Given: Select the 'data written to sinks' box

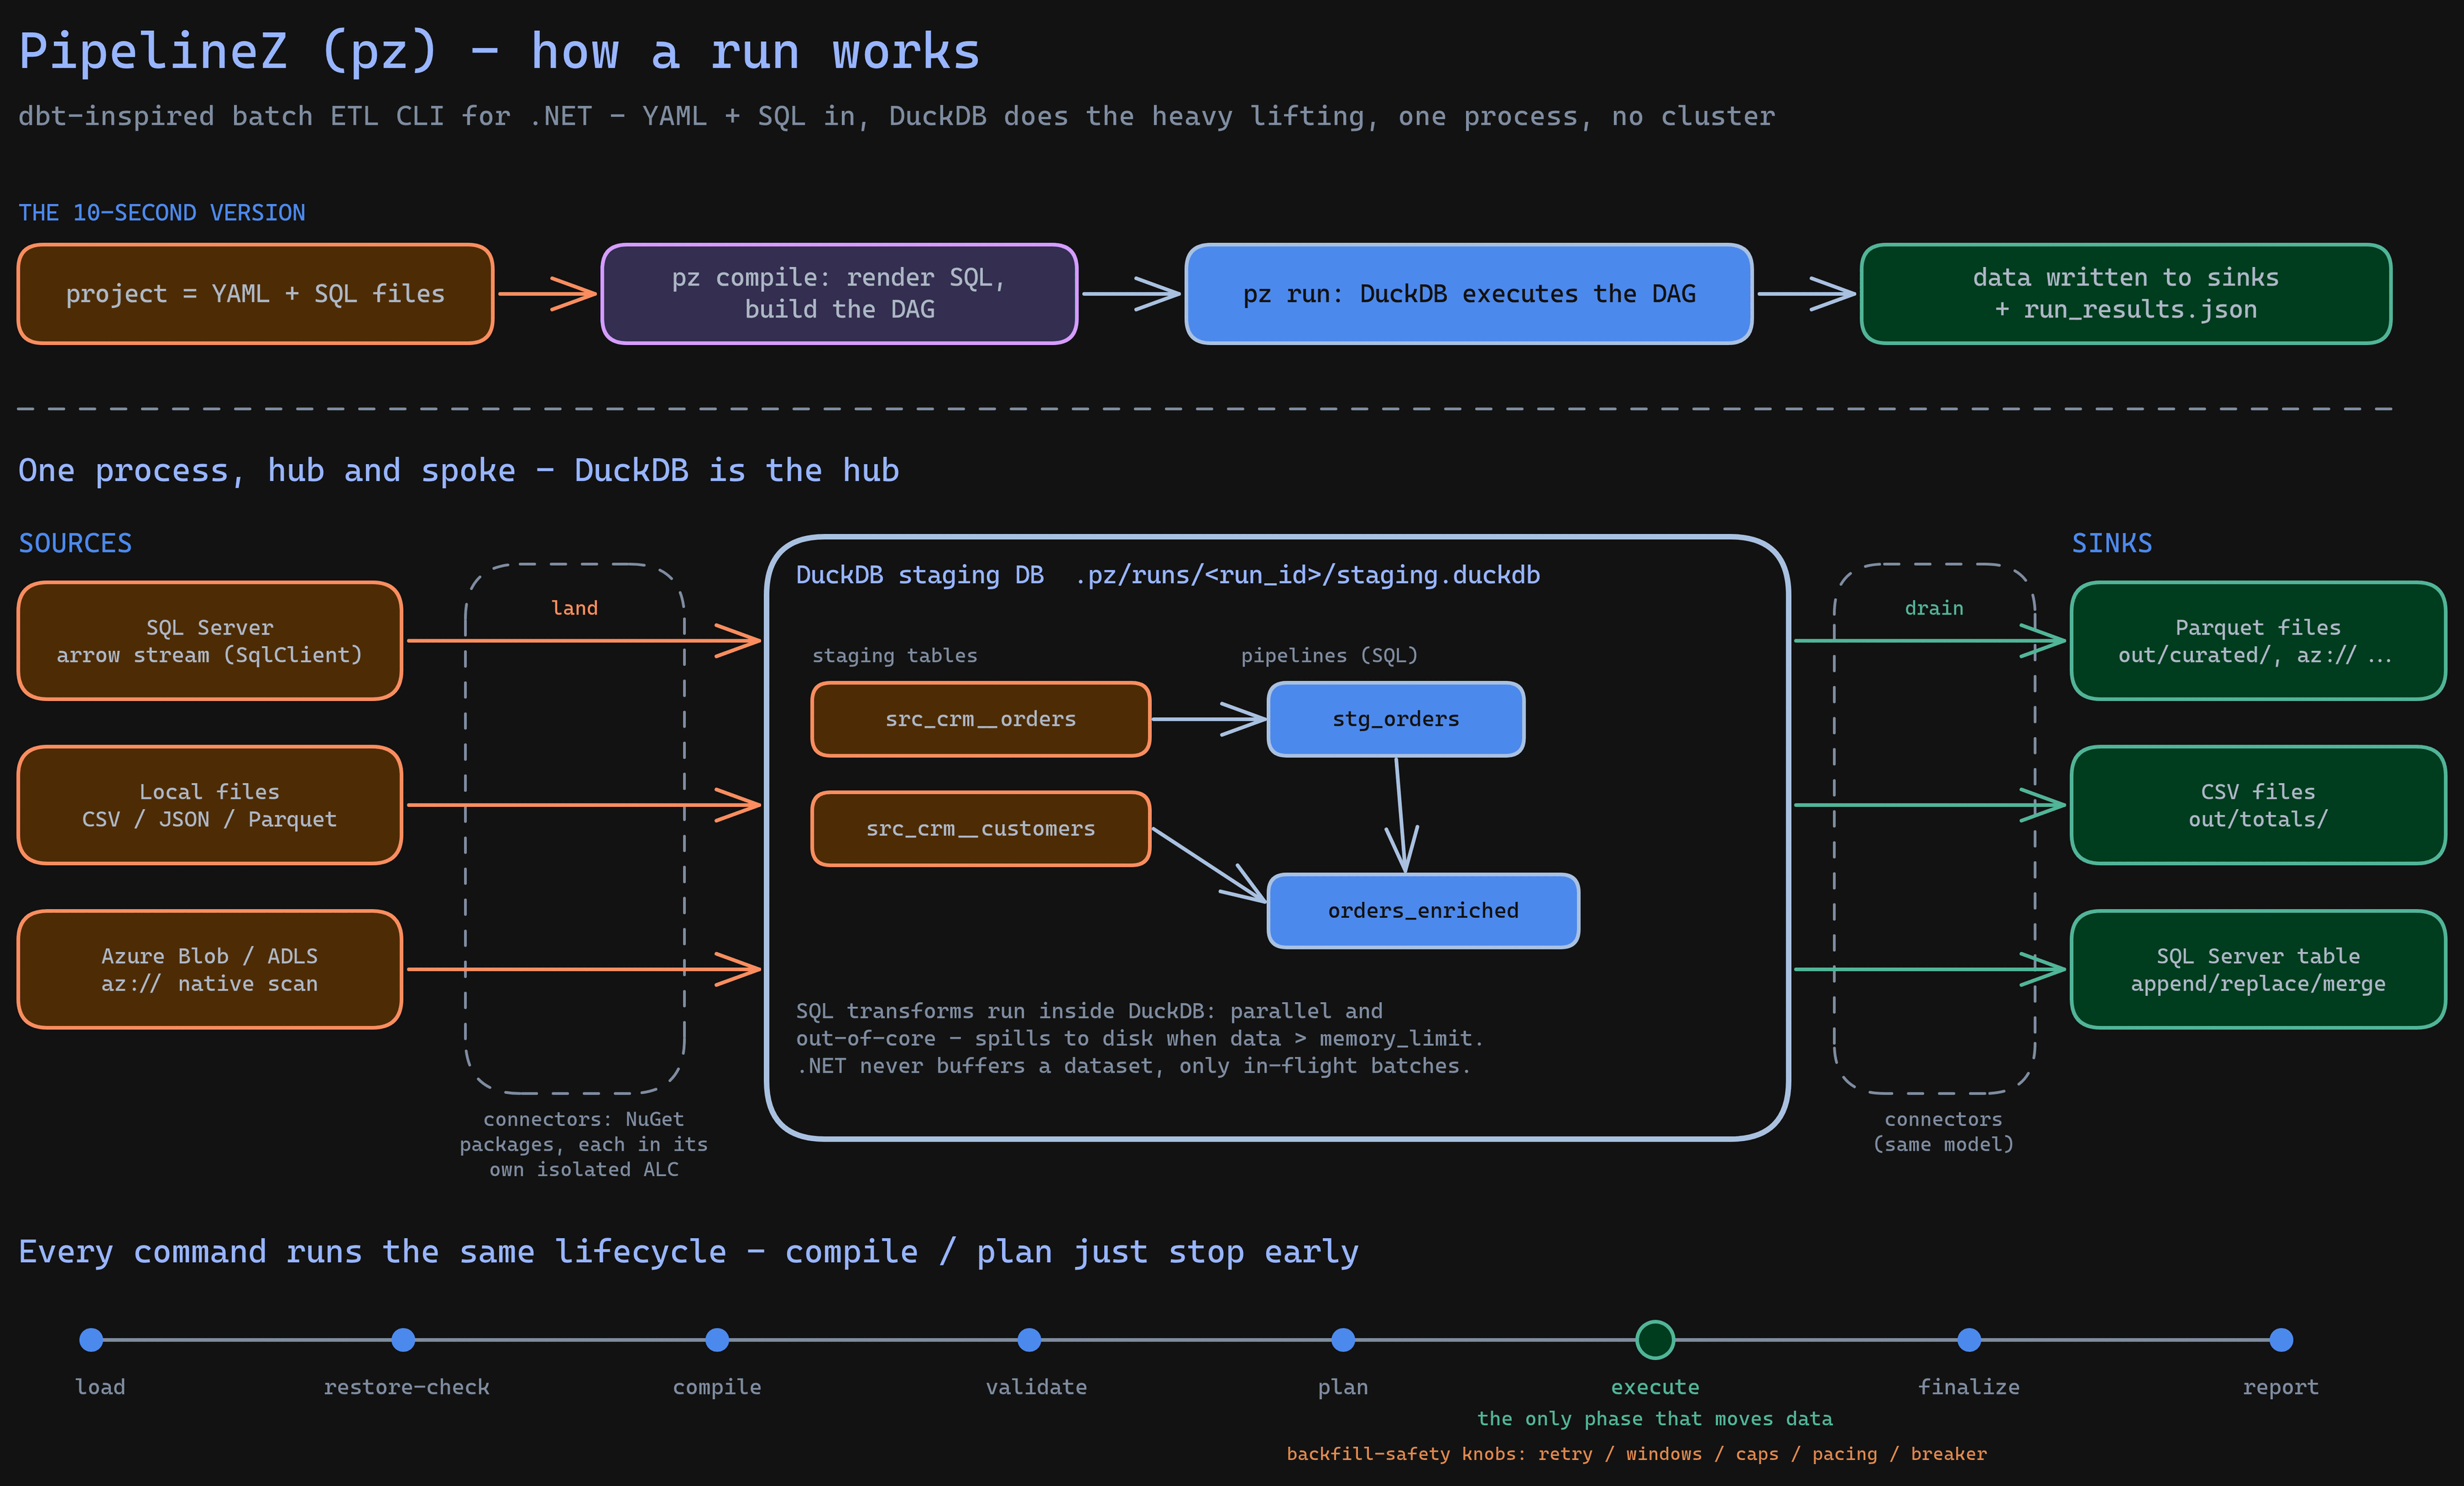Looking at the screenshot, I should pyautogui.click(x=2126, y=294).
